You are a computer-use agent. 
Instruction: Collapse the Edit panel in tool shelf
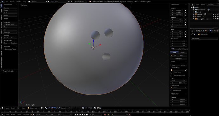[4, 19]
